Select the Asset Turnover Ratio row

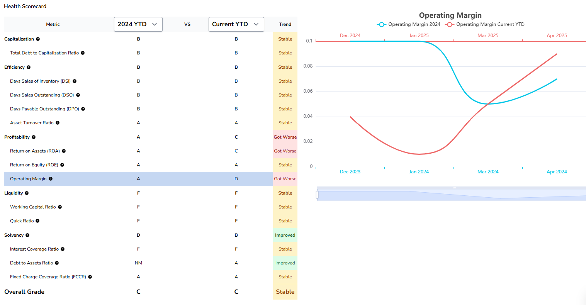click(151, 123)
